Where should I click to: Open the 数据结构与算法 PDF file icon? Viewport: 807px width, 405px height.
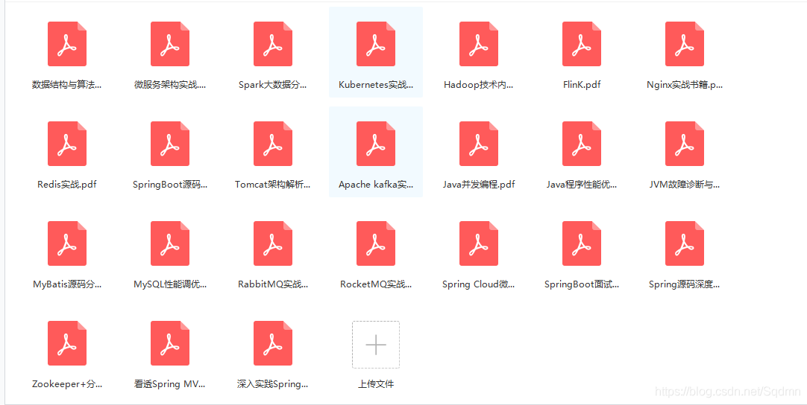(x=67, y=44)
